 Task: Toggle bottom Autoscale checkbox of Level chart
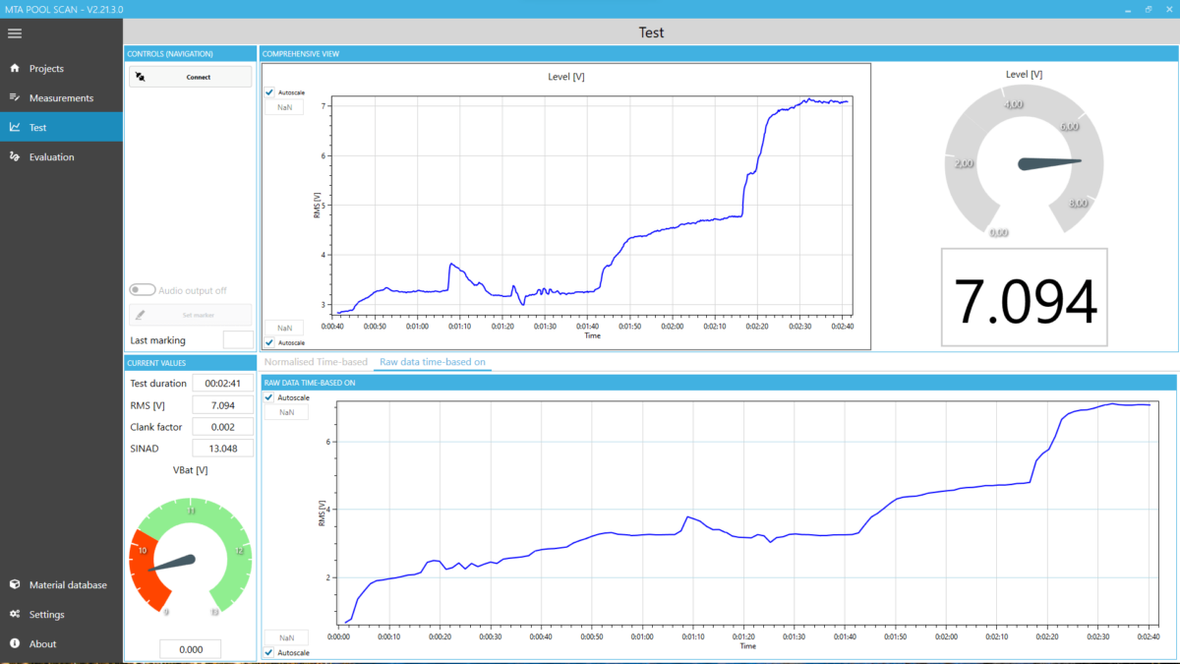(x=270, y=342)
